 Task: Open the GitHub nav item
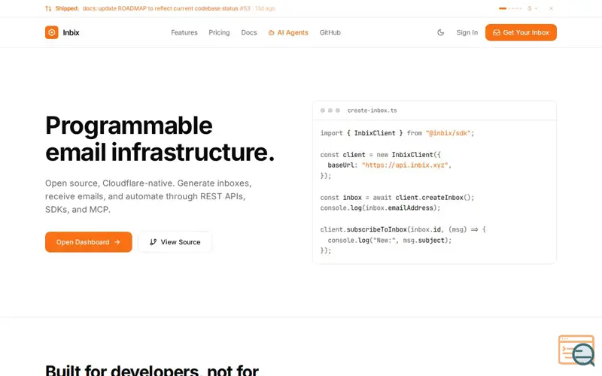pyautogui.click(x=330, y=32)
